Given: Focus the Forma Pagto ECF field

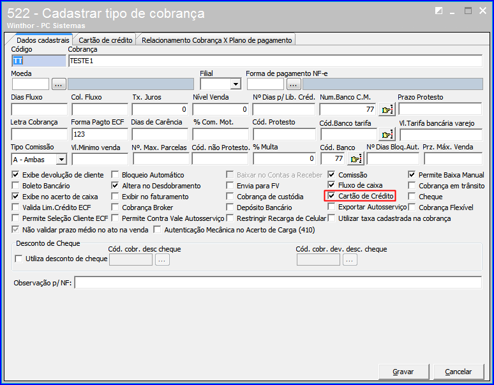Looking at the screenshot, I should [x=100, y=134].
